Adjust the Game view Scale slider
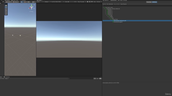Image resolution: width=172 pixels, height=96 pixels. (x=71, y=2)
